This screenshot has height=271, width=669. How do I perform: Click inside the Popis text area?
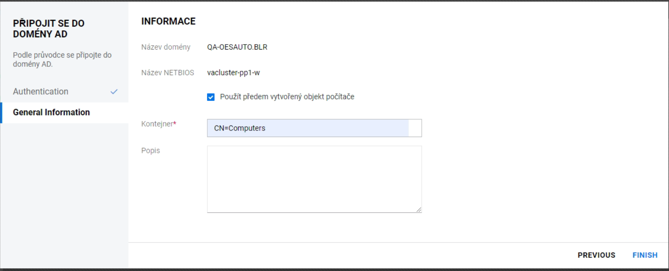pyautogui.click(x=314, y=179)
